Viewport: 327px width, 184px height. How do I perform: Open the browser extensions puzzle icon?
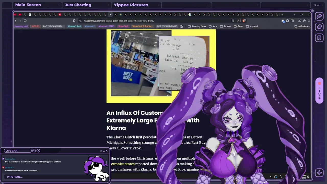[287, 21]
